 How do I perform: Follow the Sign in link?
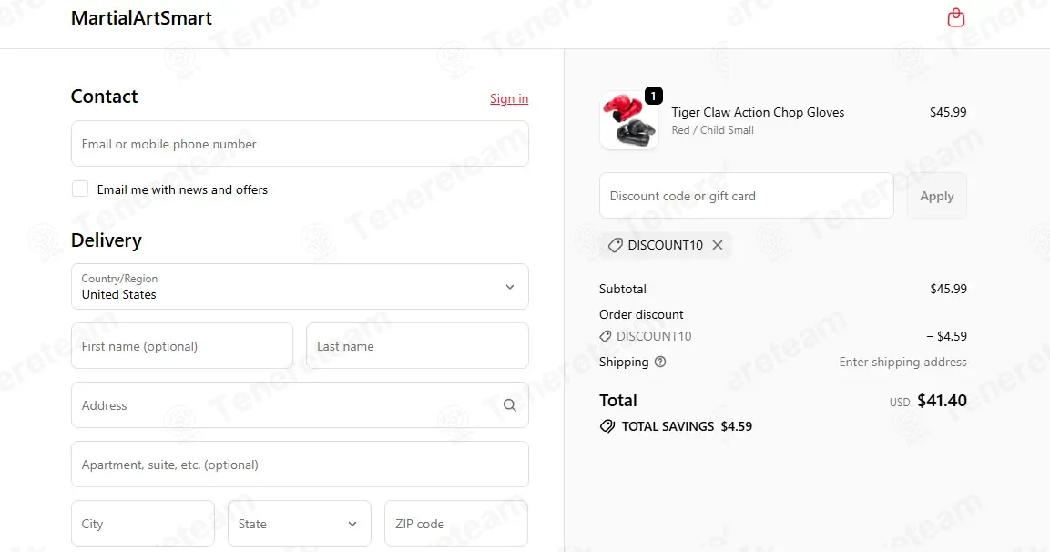tap(509, 98)
